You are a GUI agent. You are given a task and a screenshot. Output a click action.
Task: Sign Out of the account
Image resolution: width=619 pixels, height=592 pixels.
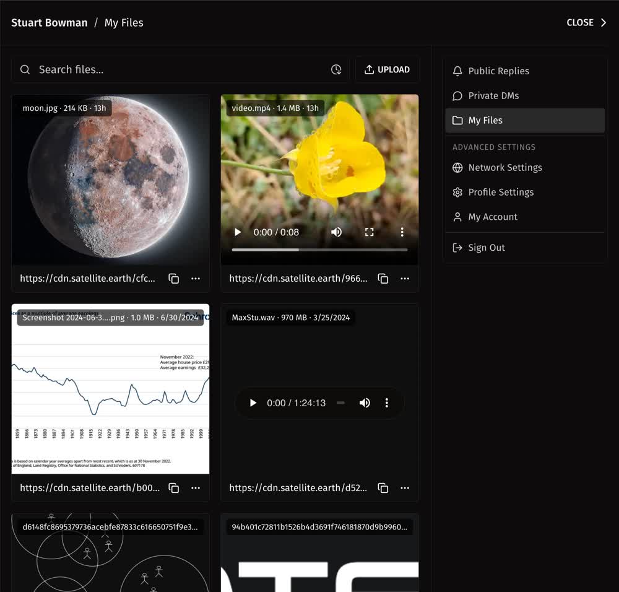pos(486,248)
